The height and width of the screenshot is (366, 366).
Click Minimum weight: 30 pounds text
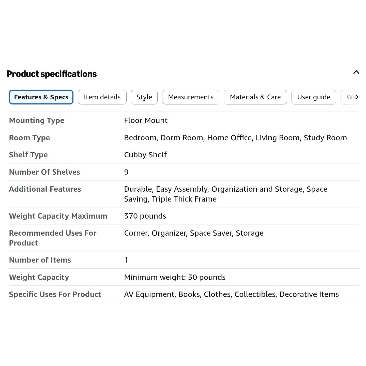click(x=175, y=277)
